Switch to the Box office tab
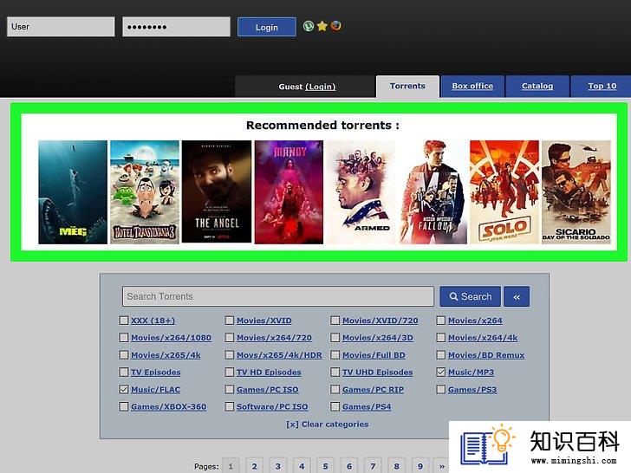The image size is (631, 473). tap(472, 86)
